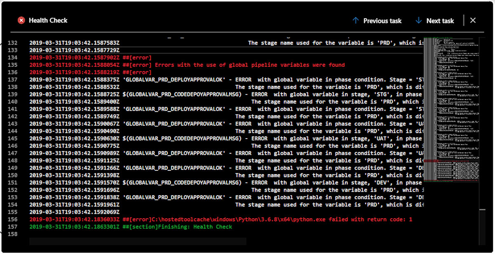Click line number 156 in the gutter
The width and height of the screenshot is (495, 257).
(x=13, y=219)
